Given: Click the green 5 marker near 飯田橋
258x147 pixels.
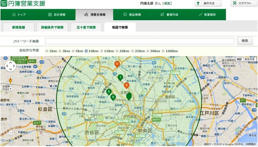Looking at the screenshot, I should click(x=113, y=97).
